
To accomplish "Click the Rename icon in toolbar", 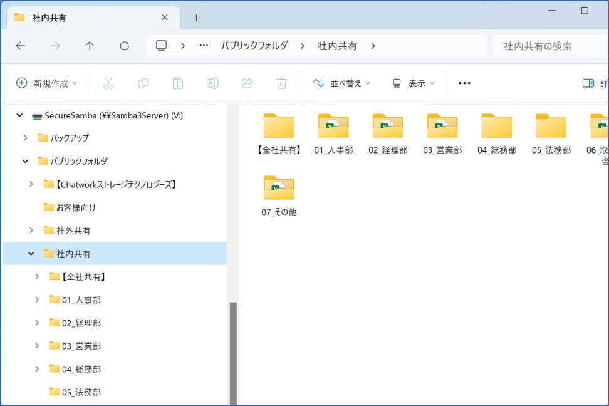I will click(212, 83).
